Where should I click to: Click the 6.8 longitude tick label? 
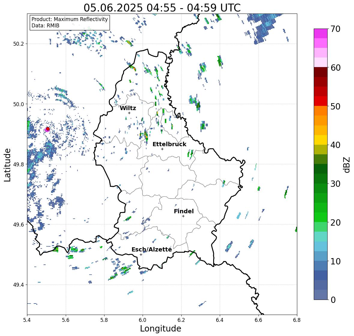click(x=297, y=320)
